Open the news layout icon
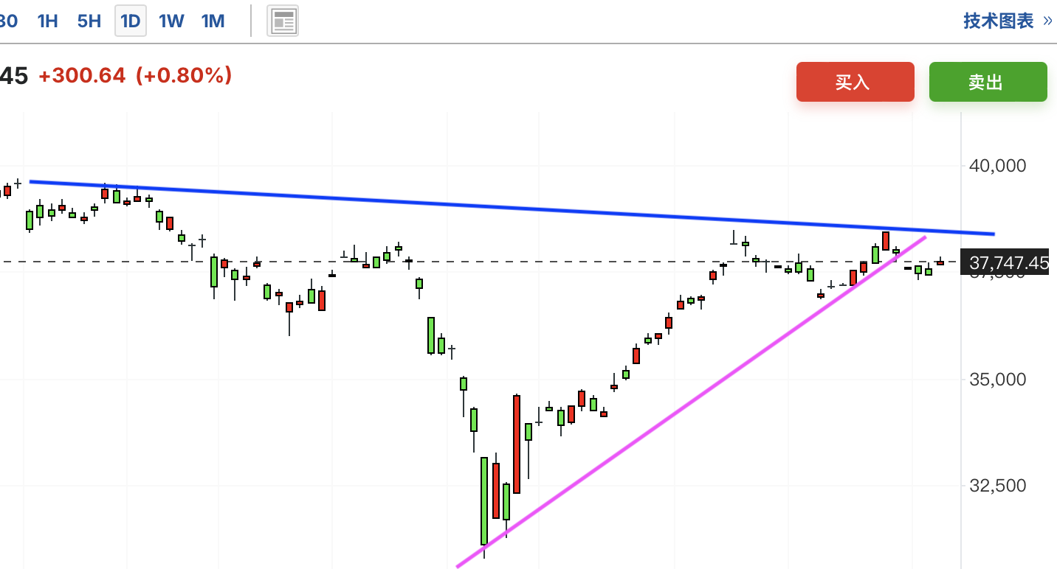The width and height of the screenshot is (1057, 569). [283, 21]
